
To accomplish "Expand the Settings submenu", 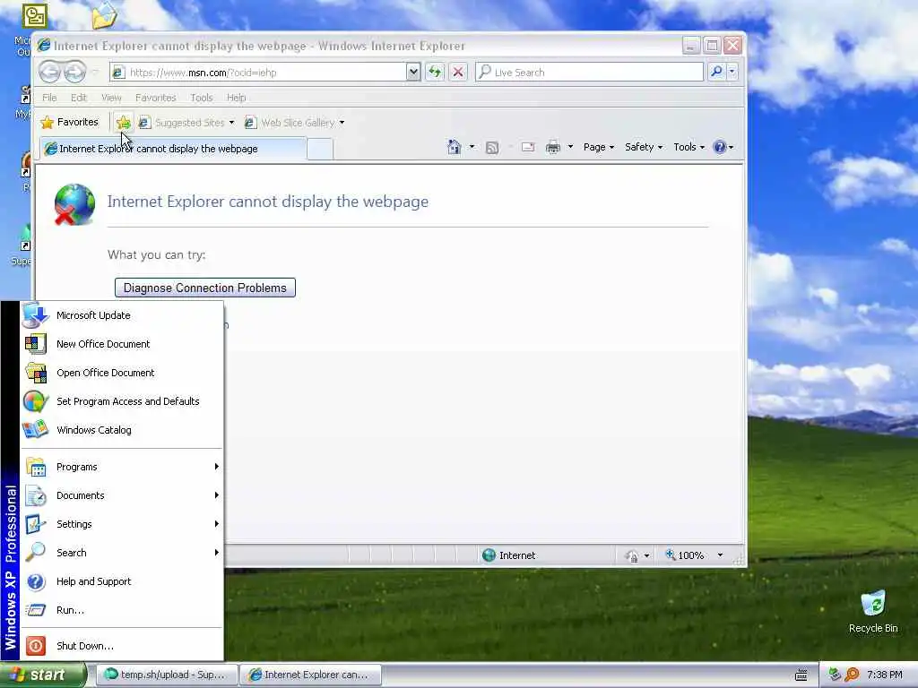I will (122, 524).
